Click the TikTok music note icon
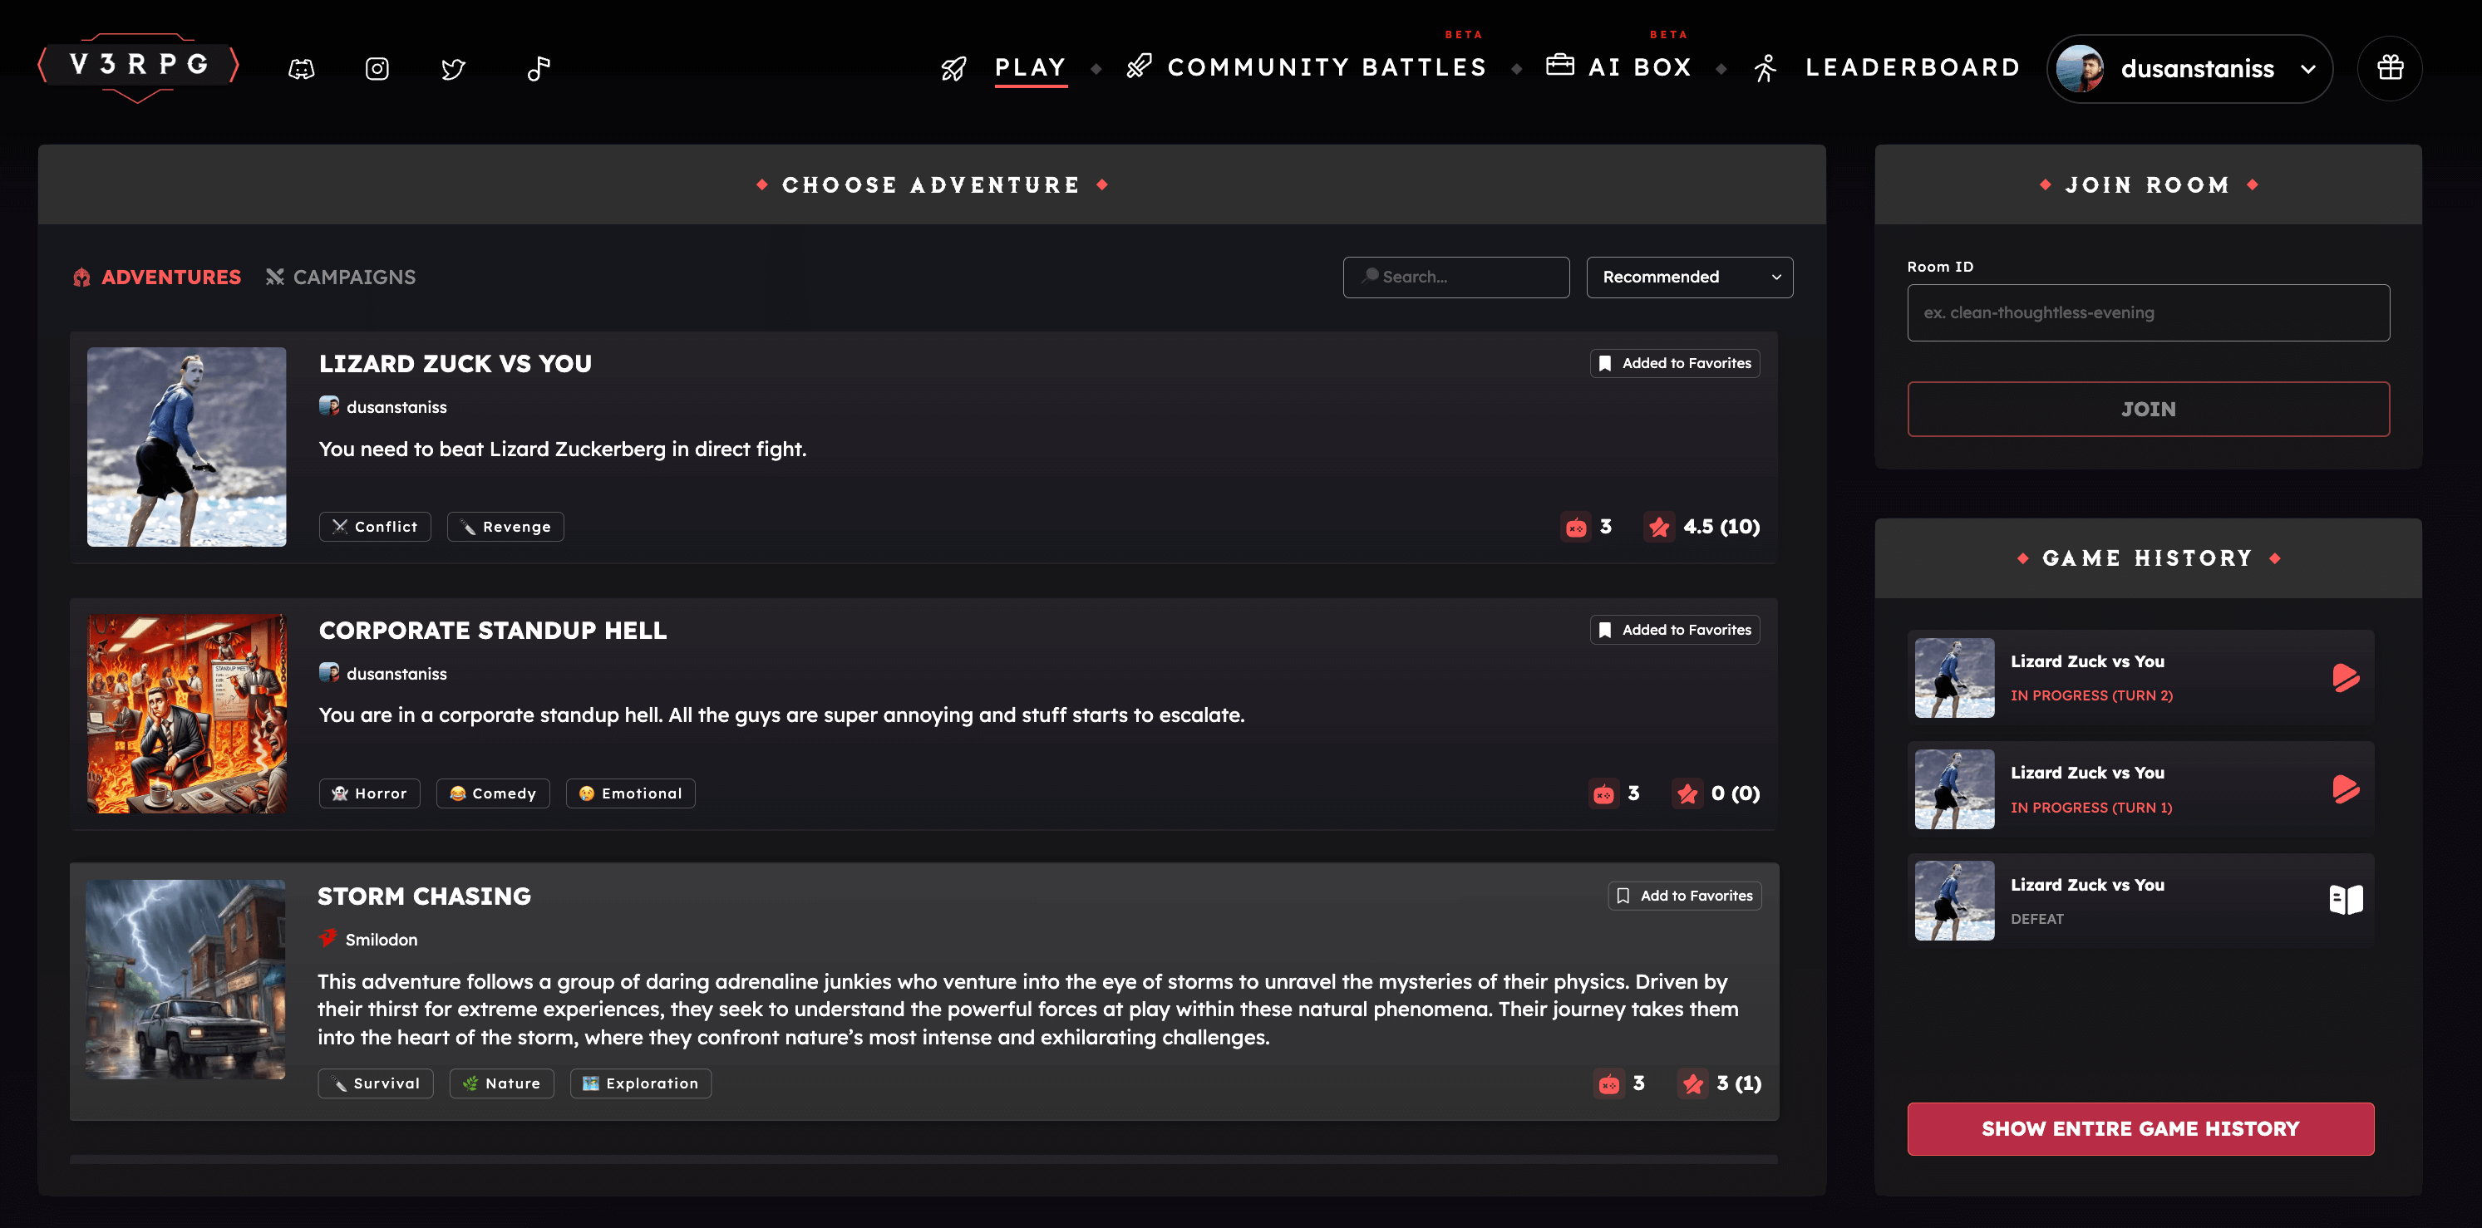2482x1228 pixels. (x=538, y=68)
